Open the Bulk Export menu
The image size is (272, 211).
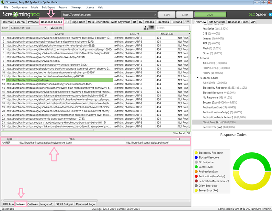pyautogui.click(x=48, y=7)
